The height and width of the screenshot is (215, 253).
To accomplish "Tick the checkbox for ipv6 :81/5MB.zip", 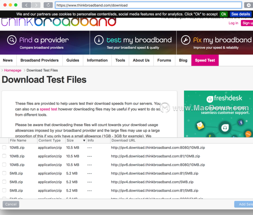I will [4, 190].
